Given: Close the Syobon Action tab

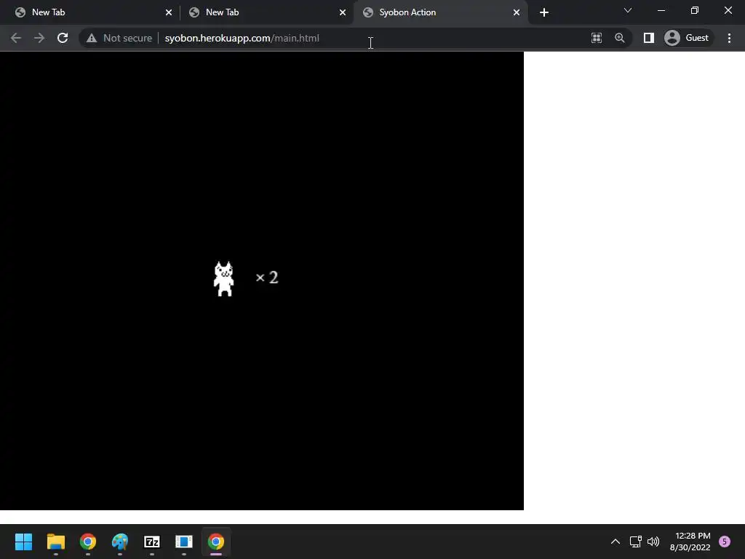Looking at the screenshot, I should pyautogui.click(x=517, y=12).
